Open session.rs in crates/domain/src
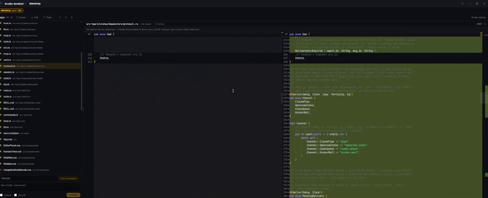This screenshot has width=488, height=198. click(41, 72)
